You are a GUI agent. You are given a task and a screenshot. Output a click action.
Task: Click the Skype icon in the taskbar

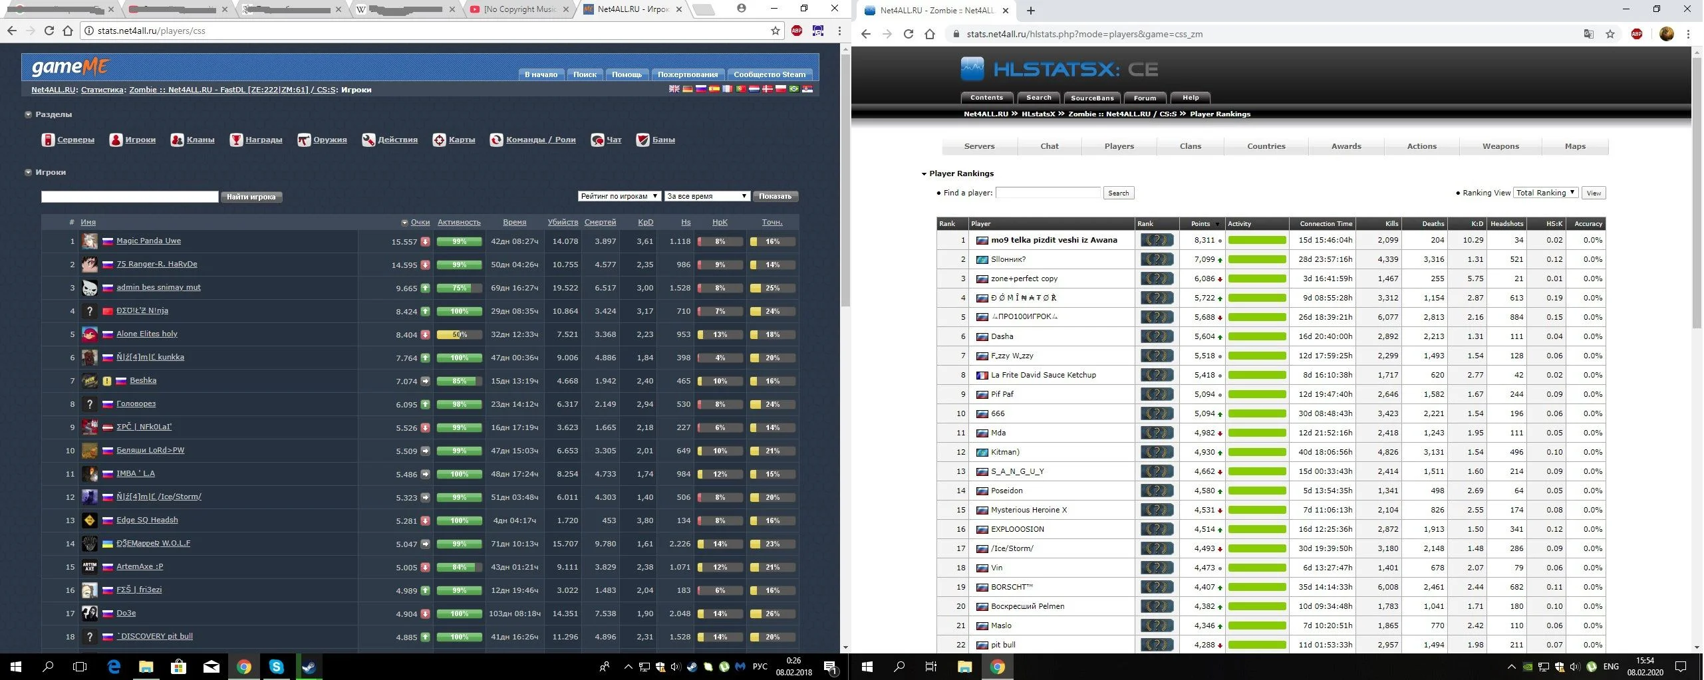pos(276,667)
